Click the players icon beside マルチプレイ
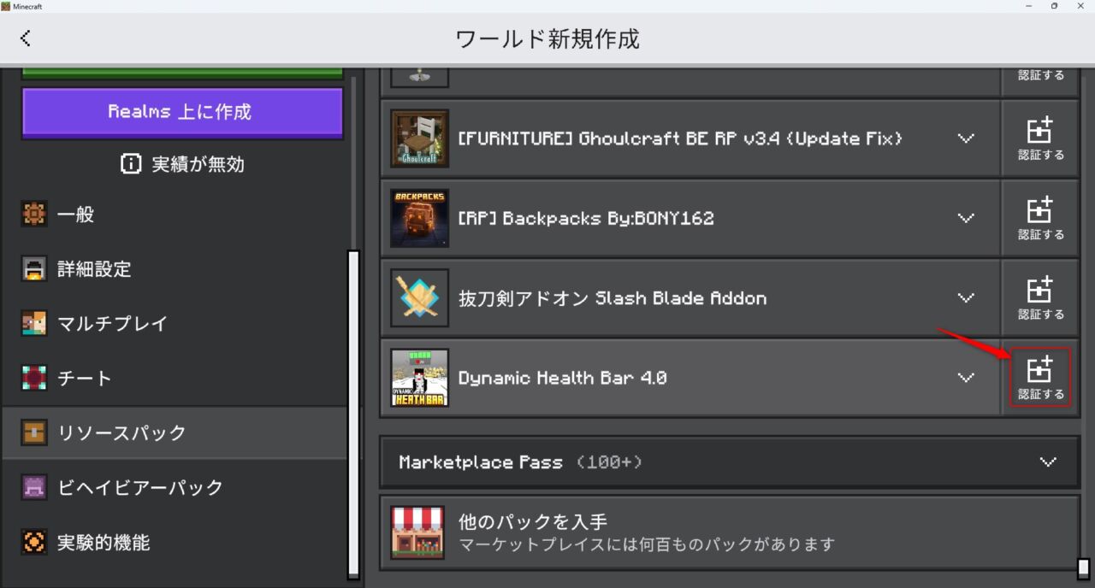This screenshot has height=588, width=1095. coord(33,324)
